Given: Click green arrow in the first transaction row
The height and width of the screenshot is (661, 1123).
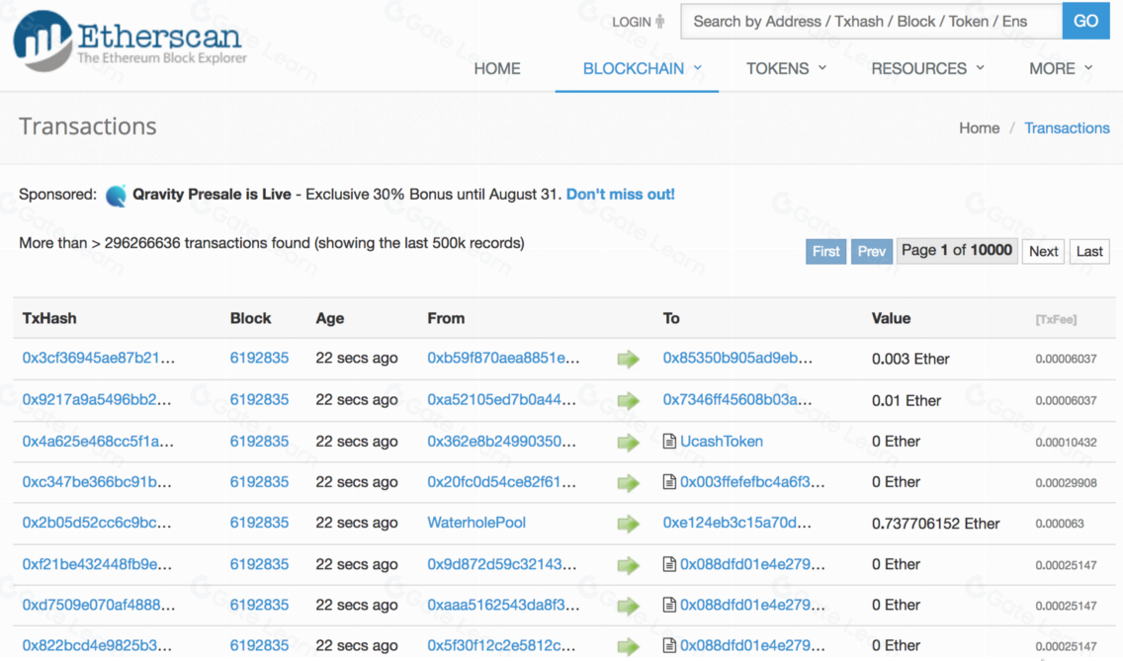Looking at the screenshot, I should pos(628,359).
